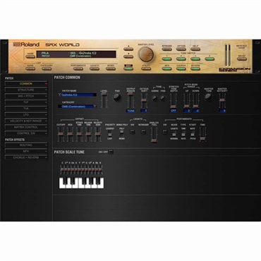This screenshot has height=261, width=261.
Task: Toggle the MFX effect button
Action: coord(166,68)
